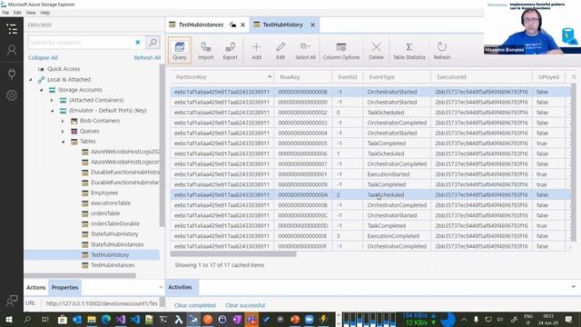Add a new table entity
This screenshot has height=327, width=581.
tap(256, 50)
